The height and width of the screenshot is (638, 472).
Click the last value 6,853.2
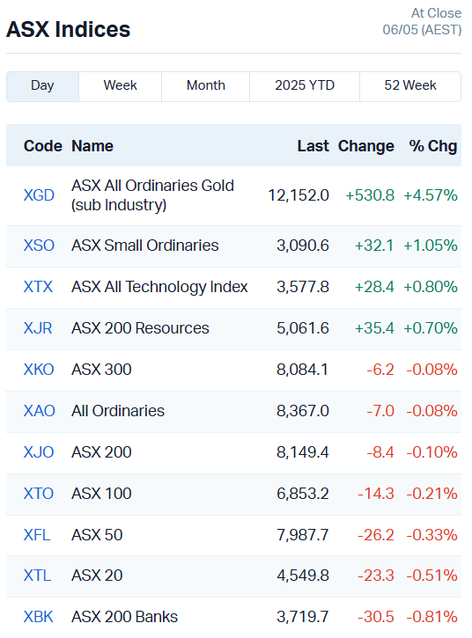[x=303, y=494]
